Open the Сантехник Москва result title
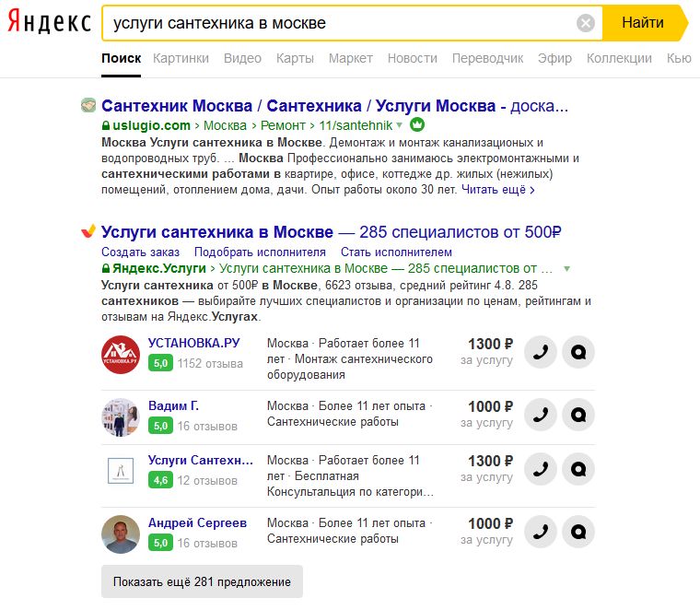The height and width of the screenshot is (610, 700). pyautogui.click(x=334, y=106)
